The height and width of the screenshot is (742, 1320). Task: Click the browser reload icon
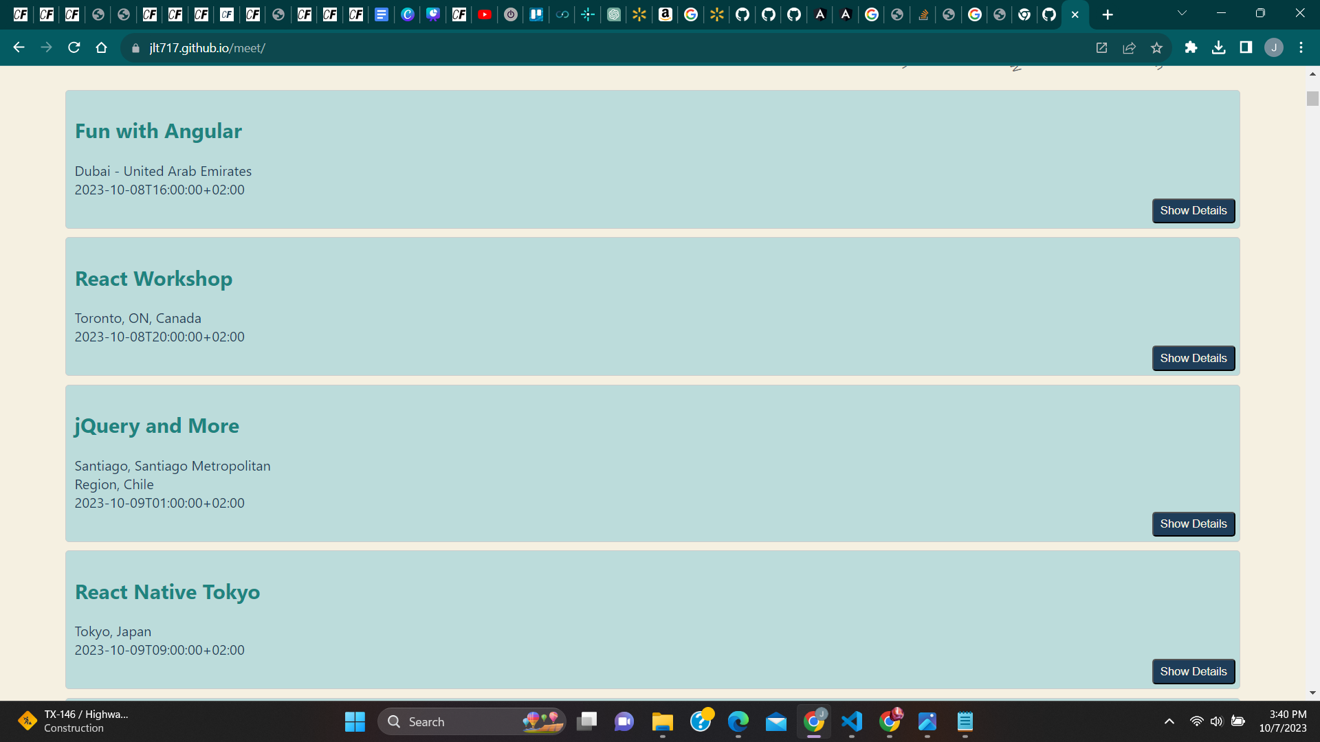click(x=74, y=47)
